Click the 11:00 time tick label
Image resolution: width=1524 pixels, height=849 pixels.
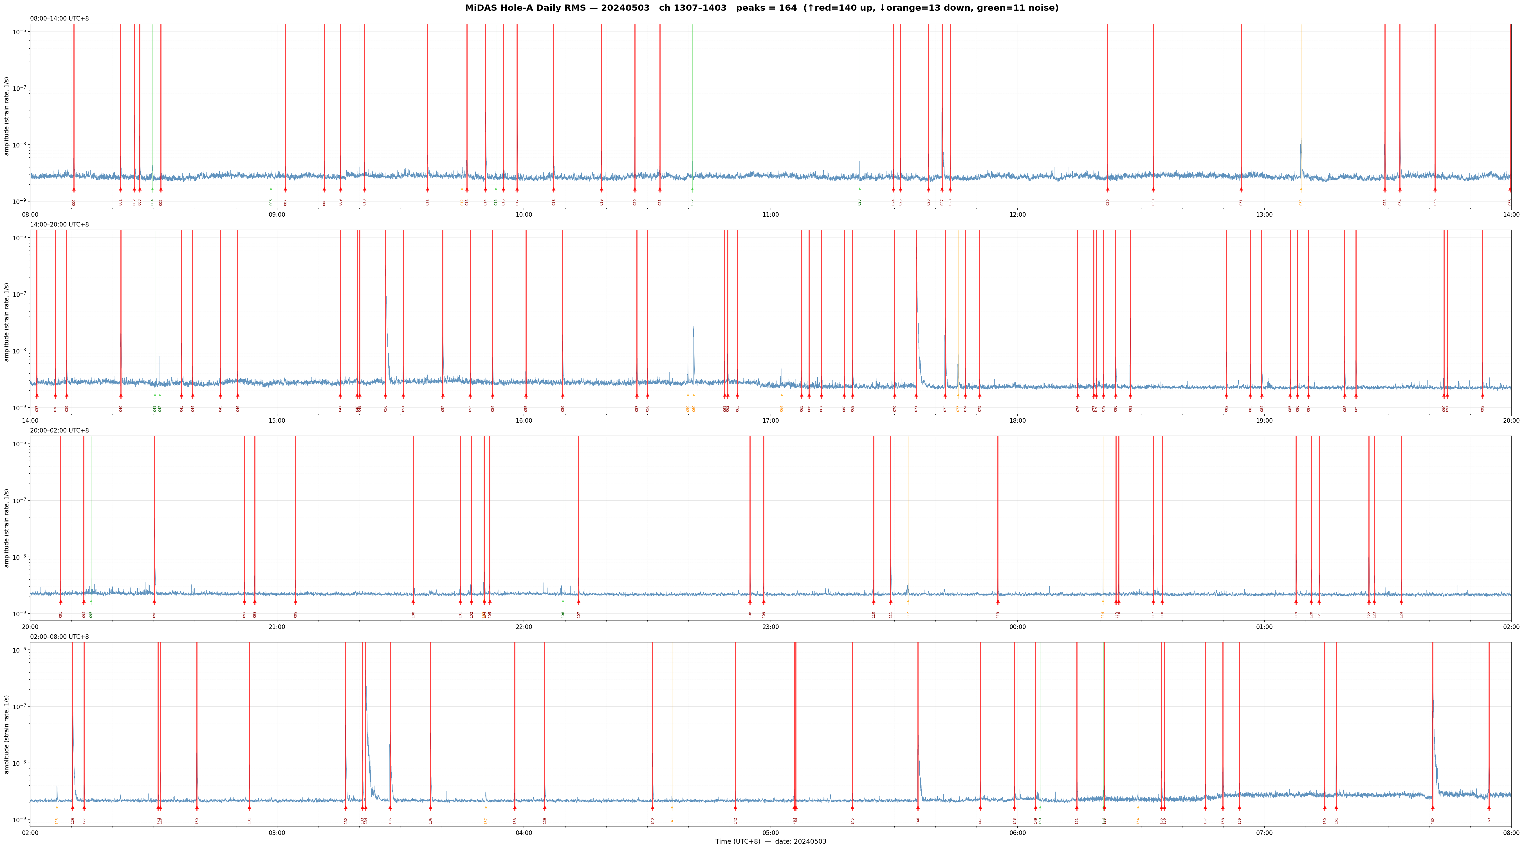pyautogui.click(x=770, y=214)
